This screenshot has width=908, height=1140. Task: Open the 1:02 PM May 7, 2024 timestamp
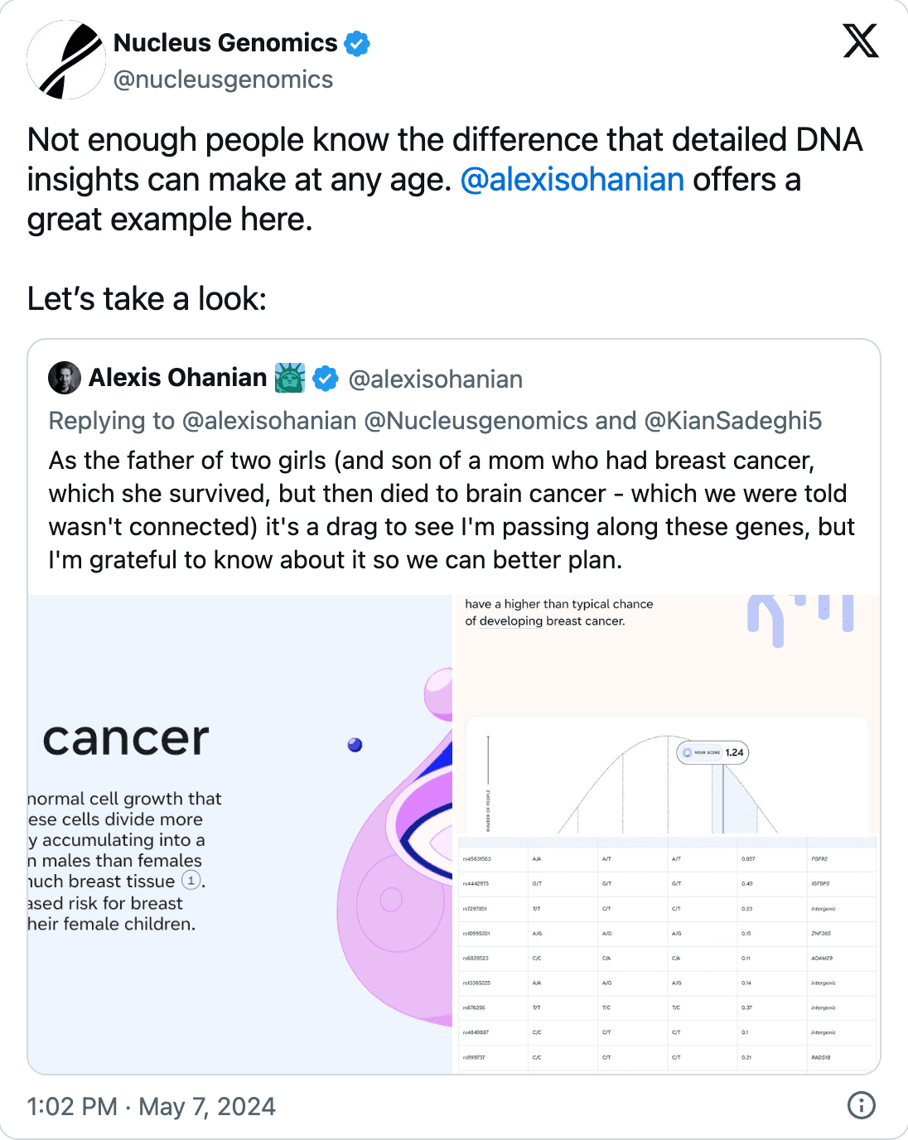coord(152,1106)
